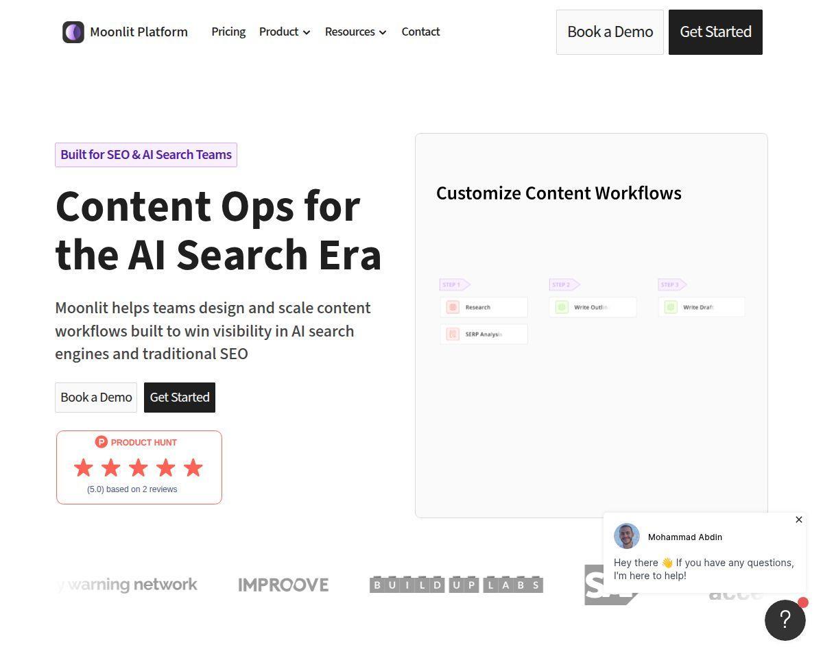Close the Mohammad Abdin chat popup
The height and width of the screenshot is (658, 823).
click(x=799, y=520)
